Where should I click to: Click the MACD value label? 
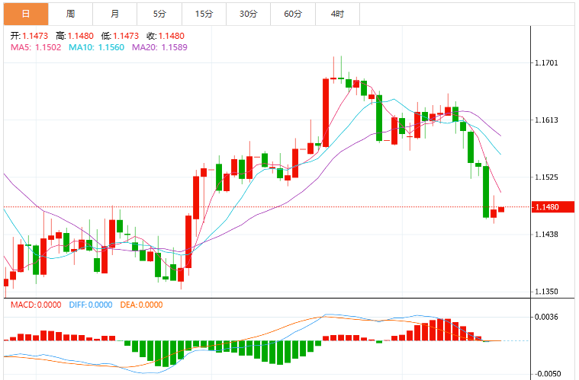36,305
